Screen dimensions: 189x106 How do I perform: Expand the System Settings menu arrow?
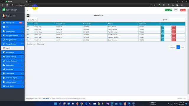tap(22, 57)
